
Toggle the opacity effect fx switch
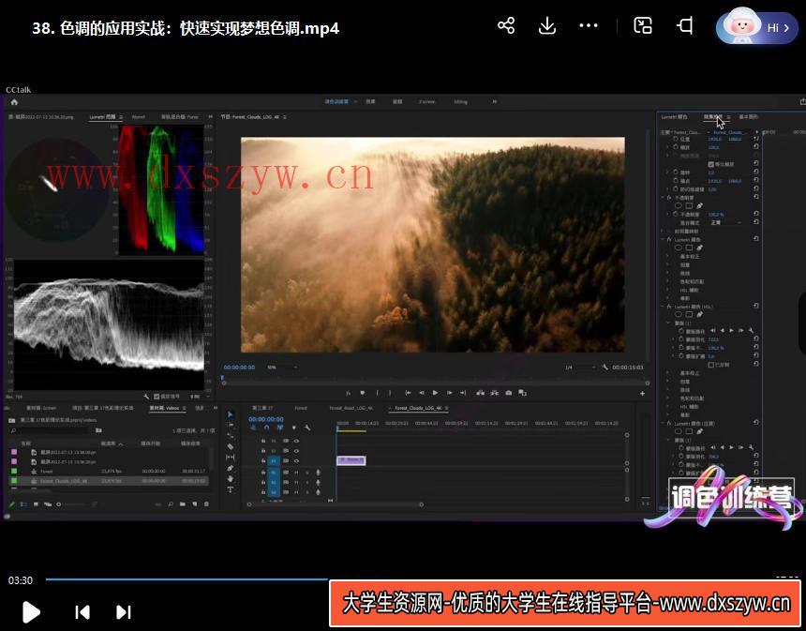669,198
